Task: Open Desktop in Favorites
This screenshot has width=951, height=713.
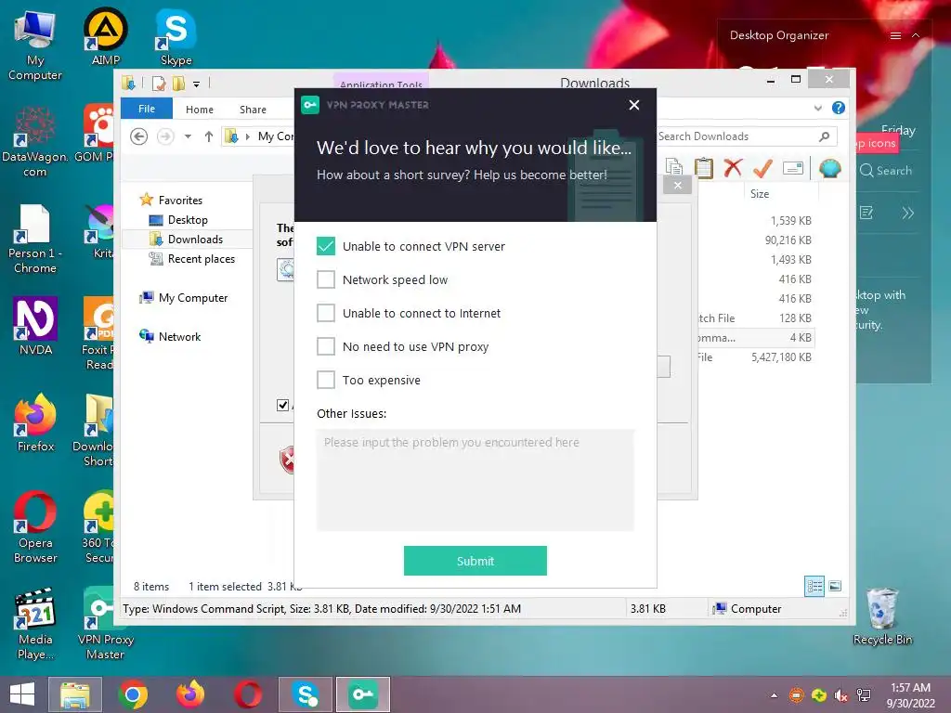Action: [x=188, y=219]
